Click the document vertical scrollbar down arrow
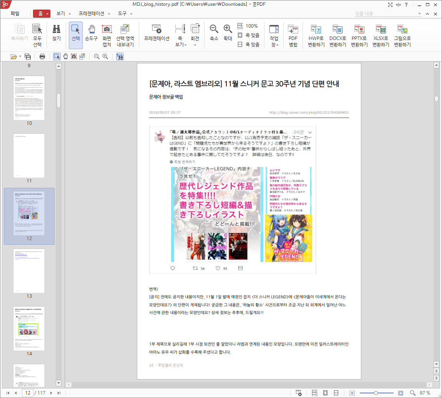The height and width of the screenshot is (398, 442). tap(436, 364)
